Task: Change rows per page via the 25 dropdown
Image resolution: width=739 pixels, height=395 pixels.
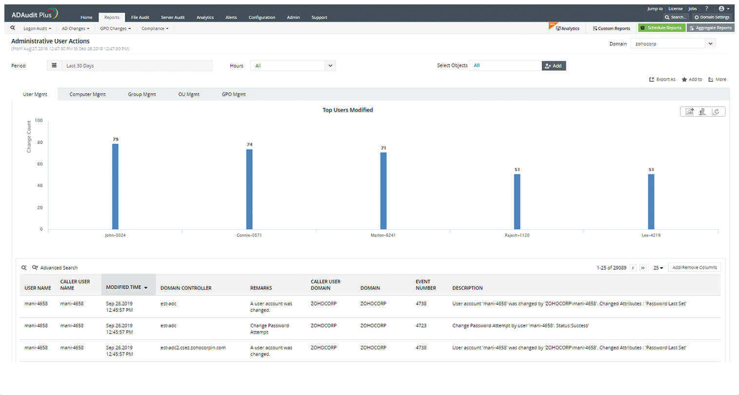Action: pos(658,267)
